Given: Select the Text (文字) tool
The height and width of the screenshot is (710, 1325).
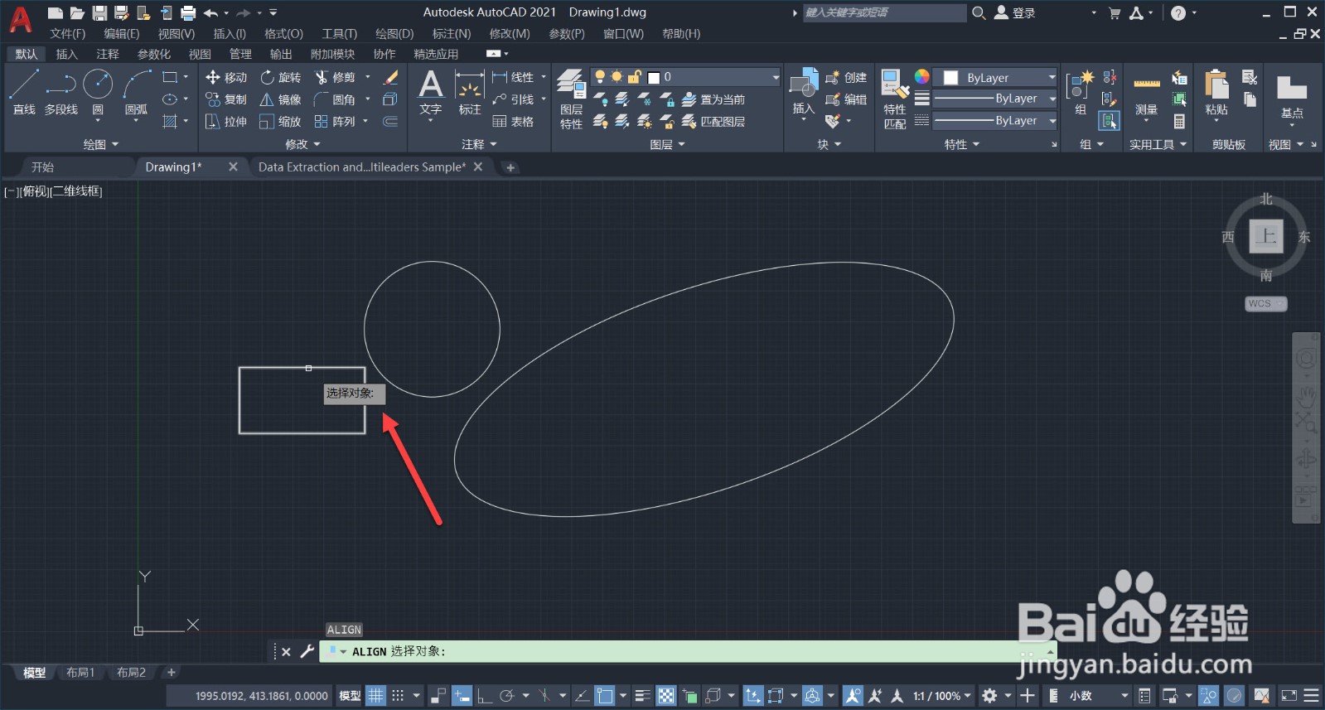Looking at the screenshot, I should coord(431,93).
